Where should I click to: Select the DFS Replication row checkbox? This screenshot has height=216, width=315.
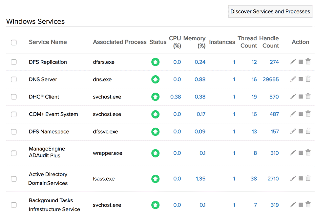[13, 62]
